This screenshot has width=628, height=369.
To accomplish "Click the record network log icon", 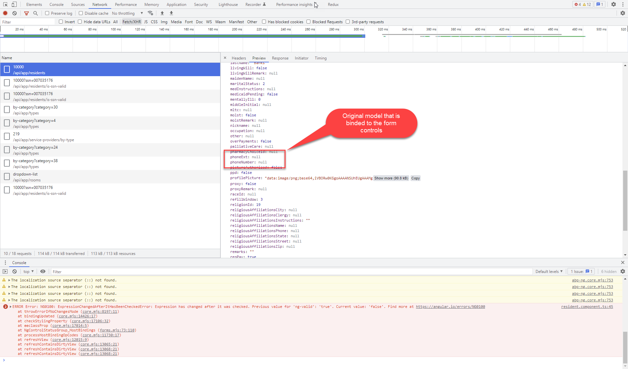I will coord(5,13).
